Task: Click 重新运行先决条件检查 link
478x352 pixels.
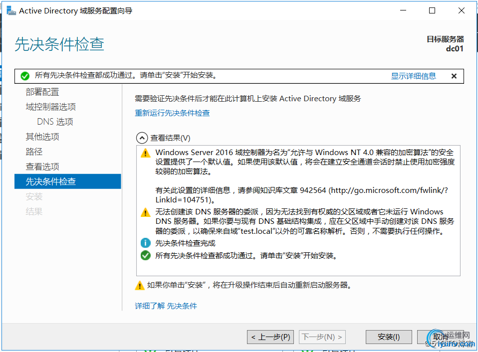Action: [x=172, y=113]
